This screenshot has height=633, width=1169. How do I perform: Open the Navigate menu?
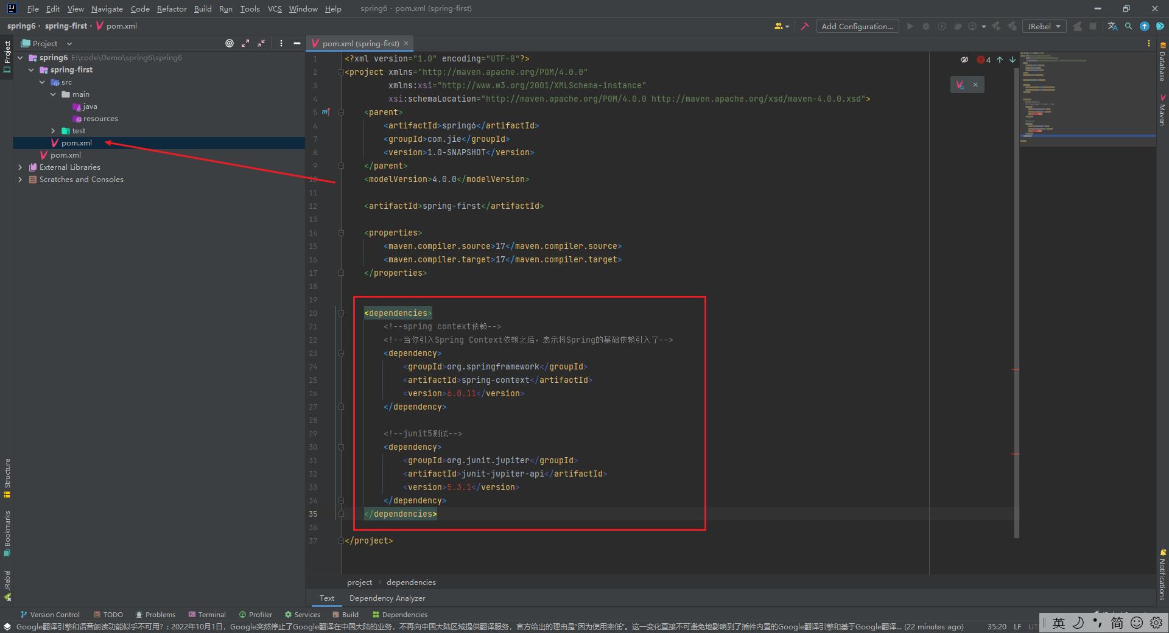(107, 9)
